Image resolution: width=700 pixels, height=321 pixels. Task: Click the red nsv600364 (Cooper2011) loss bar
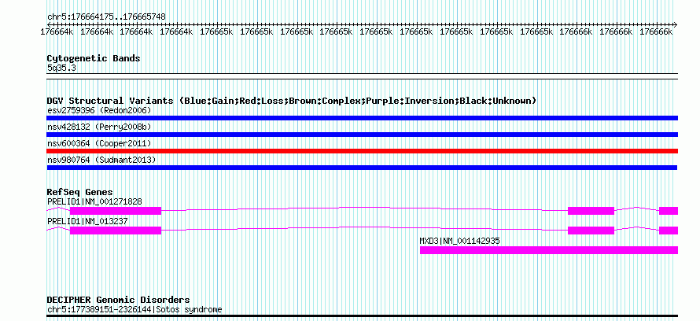pyautogui.click(x=362, y=151)
